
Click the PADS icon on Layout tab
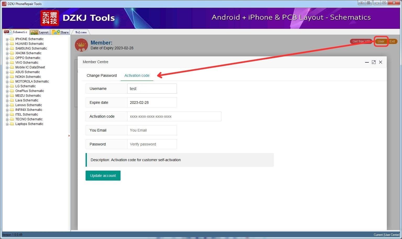click(x=34, y=32)
